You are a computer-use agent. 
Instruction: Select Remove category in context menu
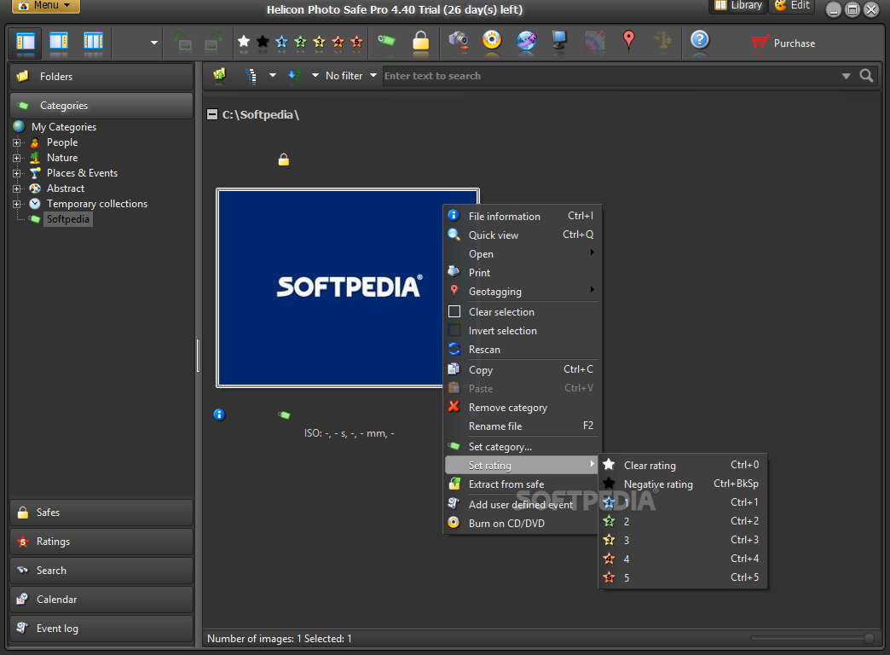pyautogui.click(x=522, y=408)
